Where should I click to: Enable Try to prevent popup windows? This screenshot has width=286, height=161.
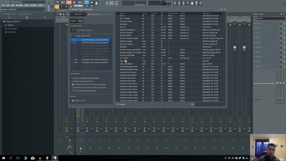73,90
